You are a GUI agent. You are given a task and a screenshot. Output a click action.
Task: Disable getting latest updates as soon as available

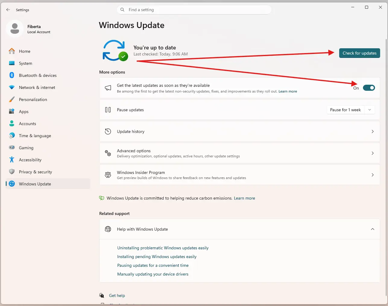click(x=369, y=88)
